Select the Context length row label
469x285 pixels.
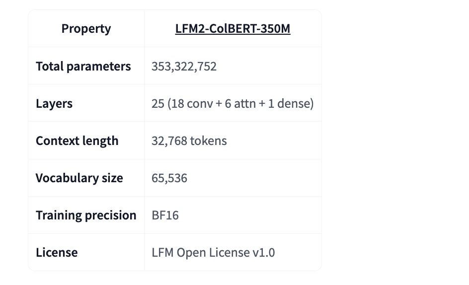pos(77,141)
